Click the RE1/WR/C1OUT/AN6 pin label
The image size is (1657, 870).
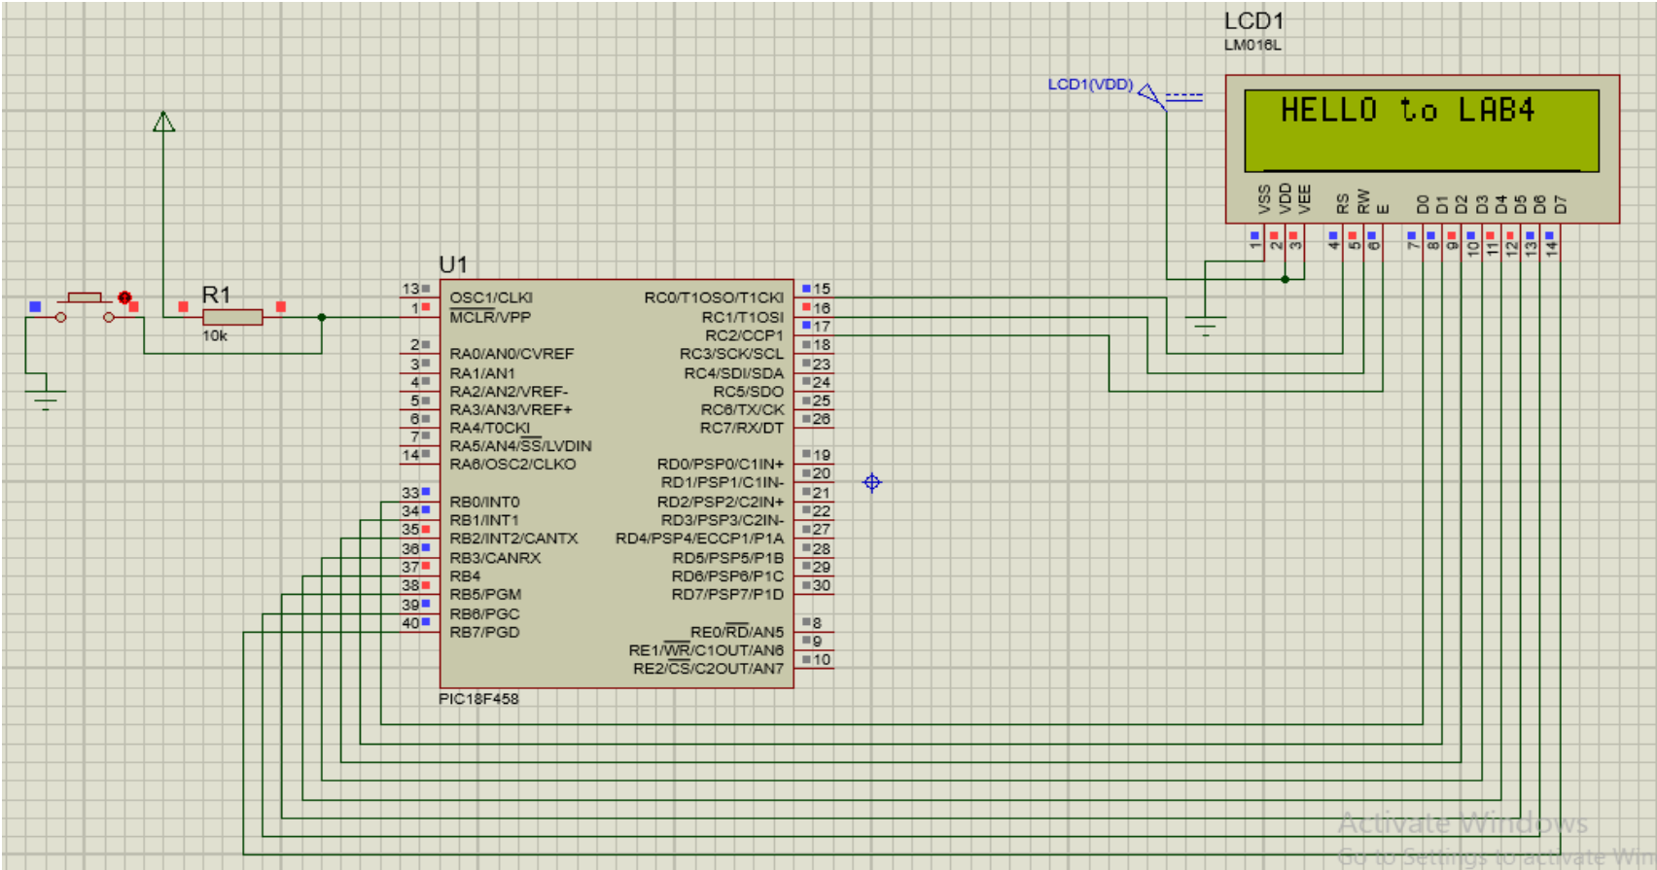(706, 651)
